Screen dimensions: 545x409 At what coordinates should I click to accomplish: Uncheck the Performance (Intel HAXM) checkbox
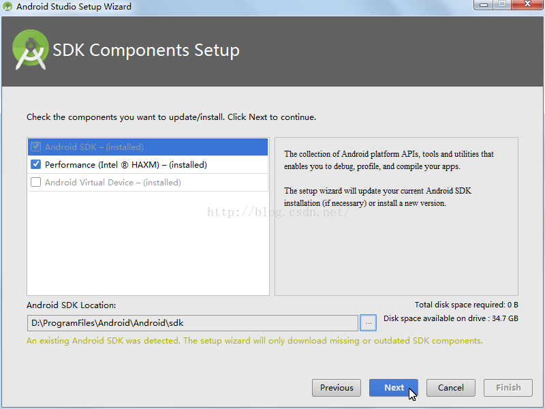(36, 164)
